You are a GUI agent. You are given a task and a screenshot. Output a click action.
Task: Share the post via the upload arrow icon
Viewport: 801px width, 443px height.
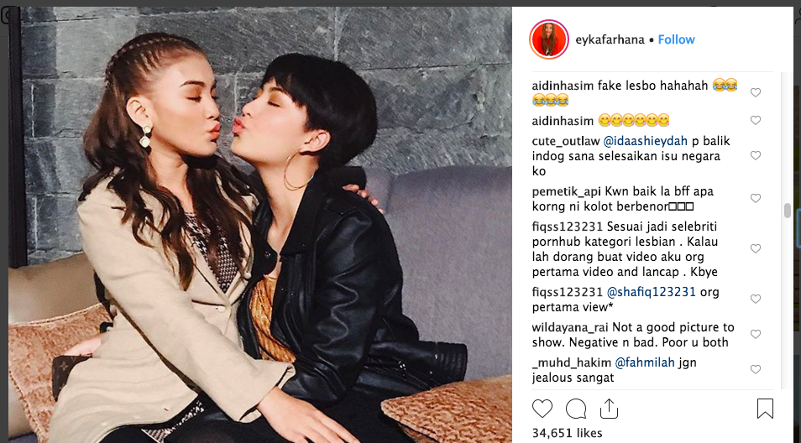click(x=609, y=409)
